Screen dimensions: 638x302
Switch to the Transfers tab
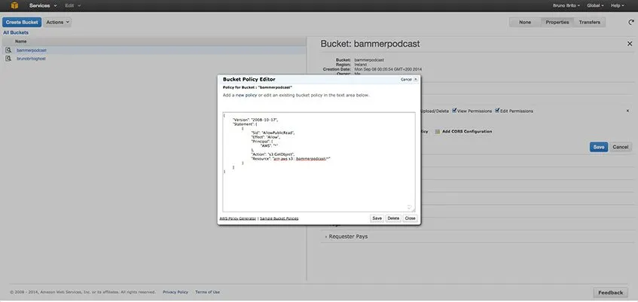(x=590, y=23)
